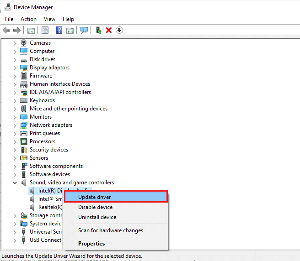The width and height of the screenshot is (300, 261).
Task: Click the Show/Hide Console Tree icon
Action: [31, 31]
